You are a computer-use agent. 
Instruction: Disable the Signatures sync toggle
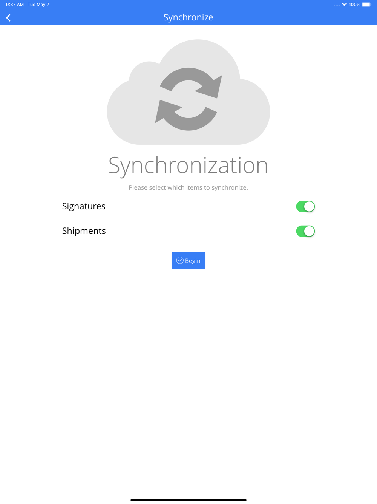coord(305,206)
